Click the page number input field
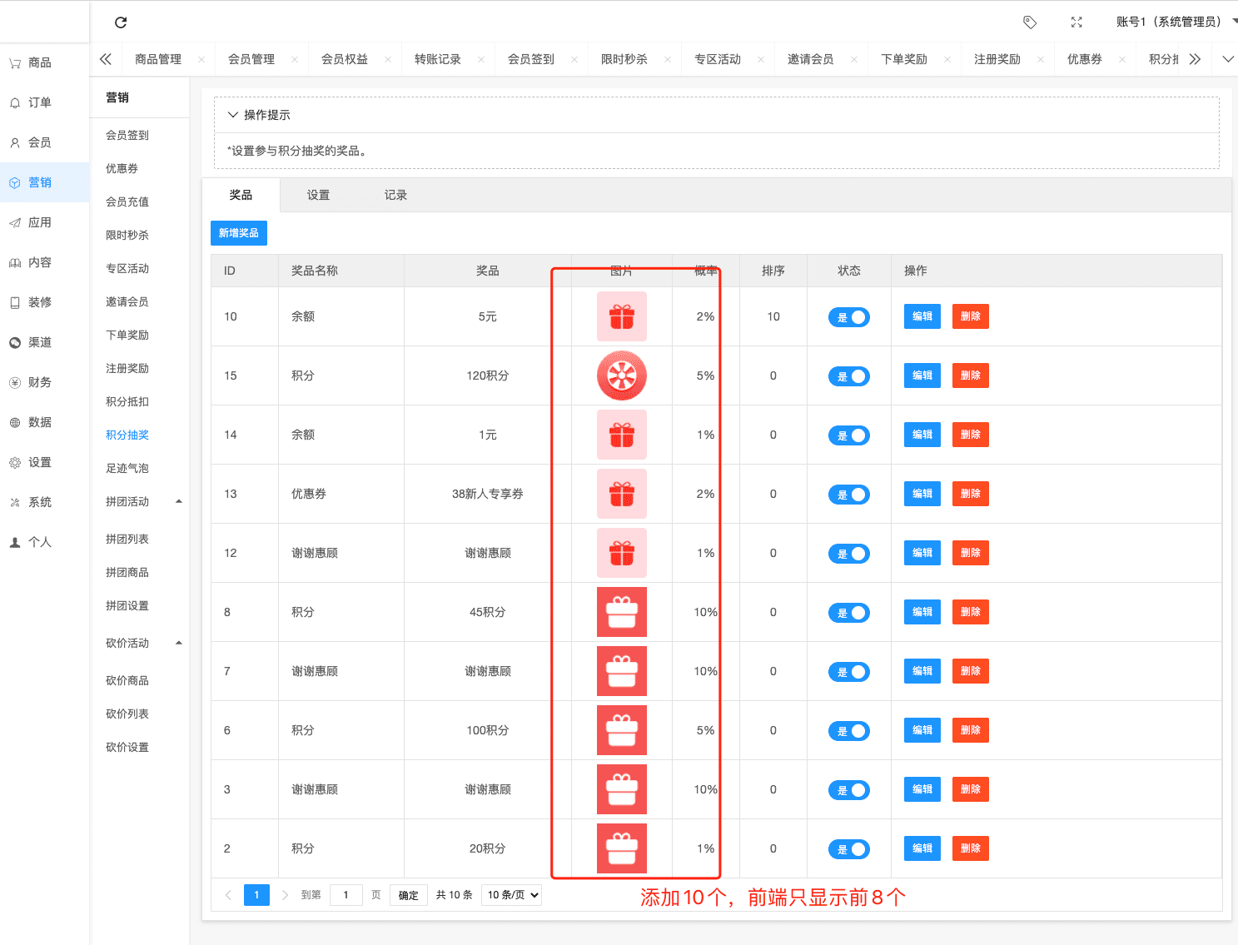The width and height of the screenshot is (1238, 945). point(346,895)
